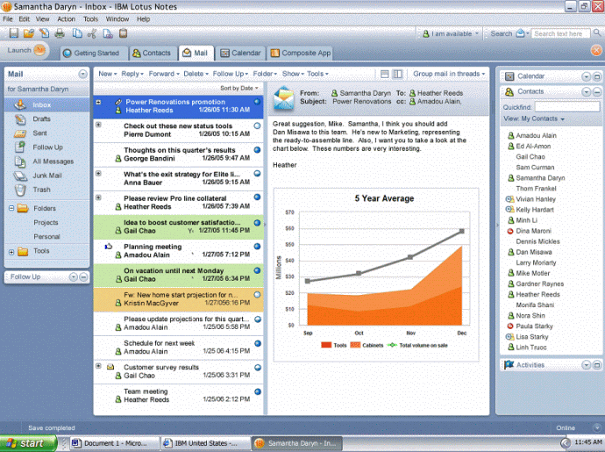
Task: Open the Personal folder
Action: coord(46,236)
